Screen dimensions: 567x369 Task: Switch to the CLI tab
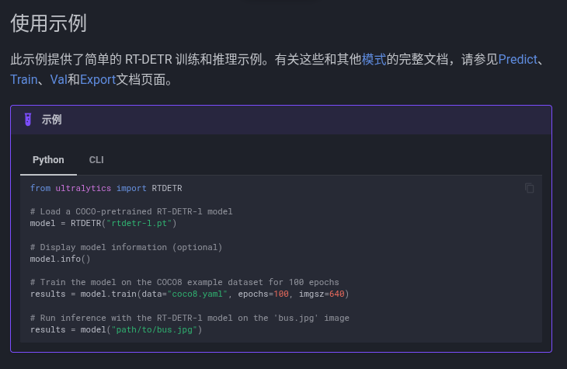click(x=96, y=160)
